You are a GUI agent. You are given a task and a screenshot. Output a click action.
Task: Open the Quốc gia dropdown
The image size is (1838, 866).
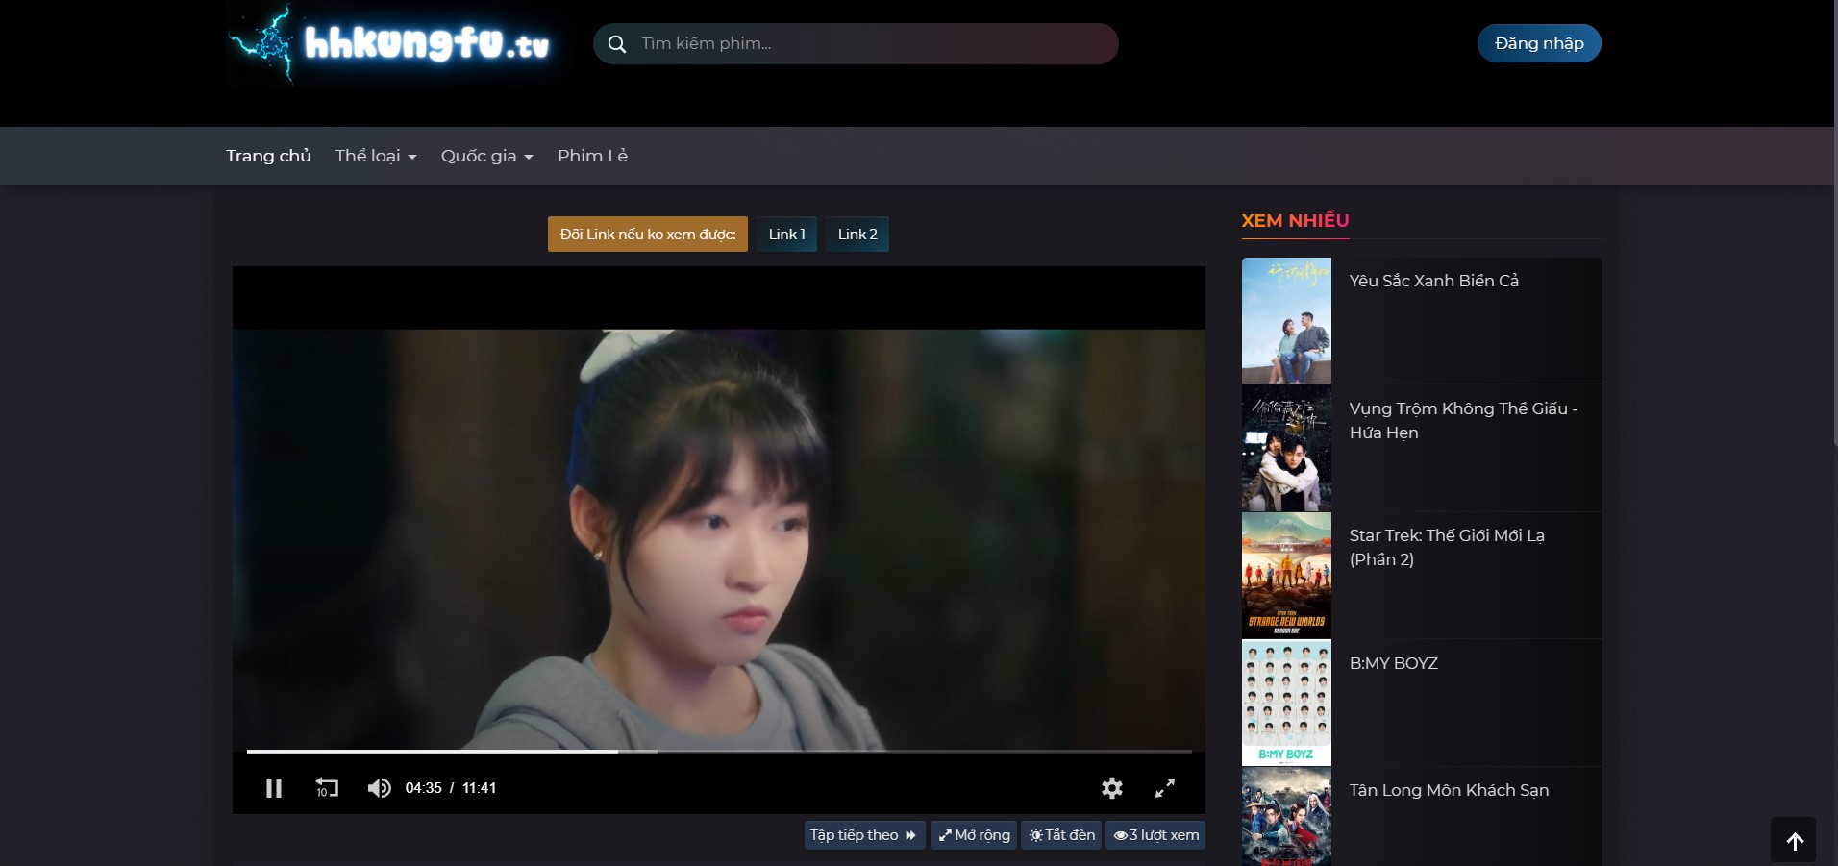pos(486,156)
